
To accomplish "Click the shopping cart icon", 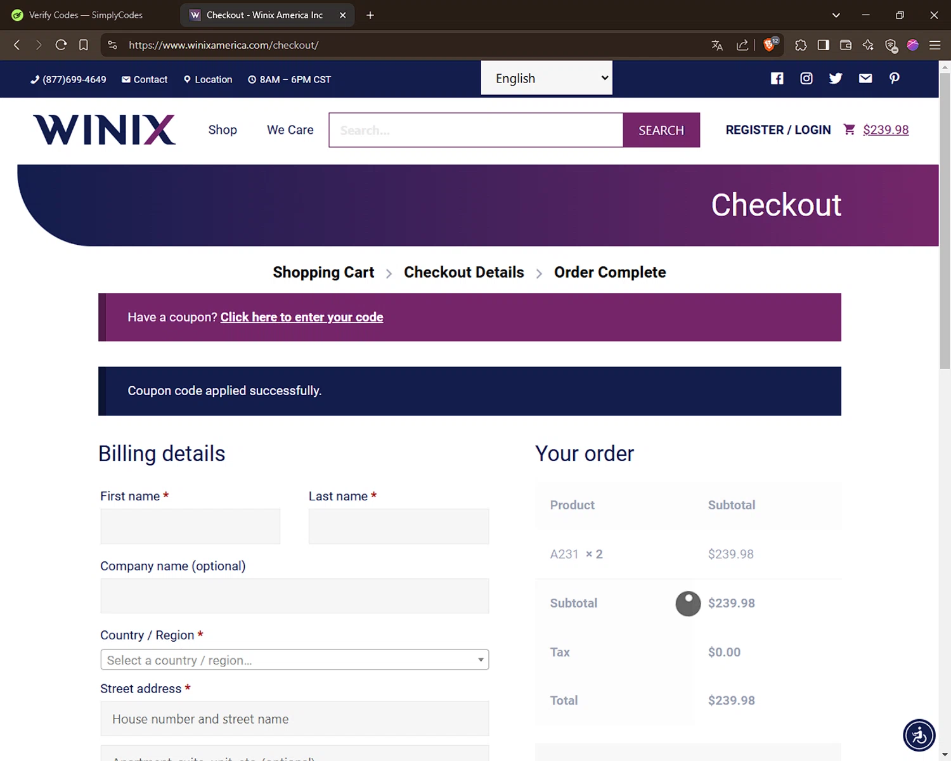I will pyautogui.click(x=849, y=129).
